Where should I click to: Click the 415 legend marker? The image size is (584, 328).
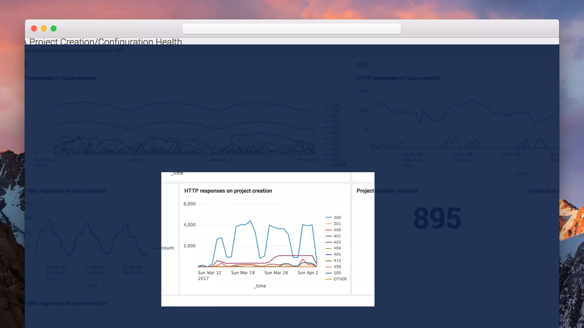point(328,261)
